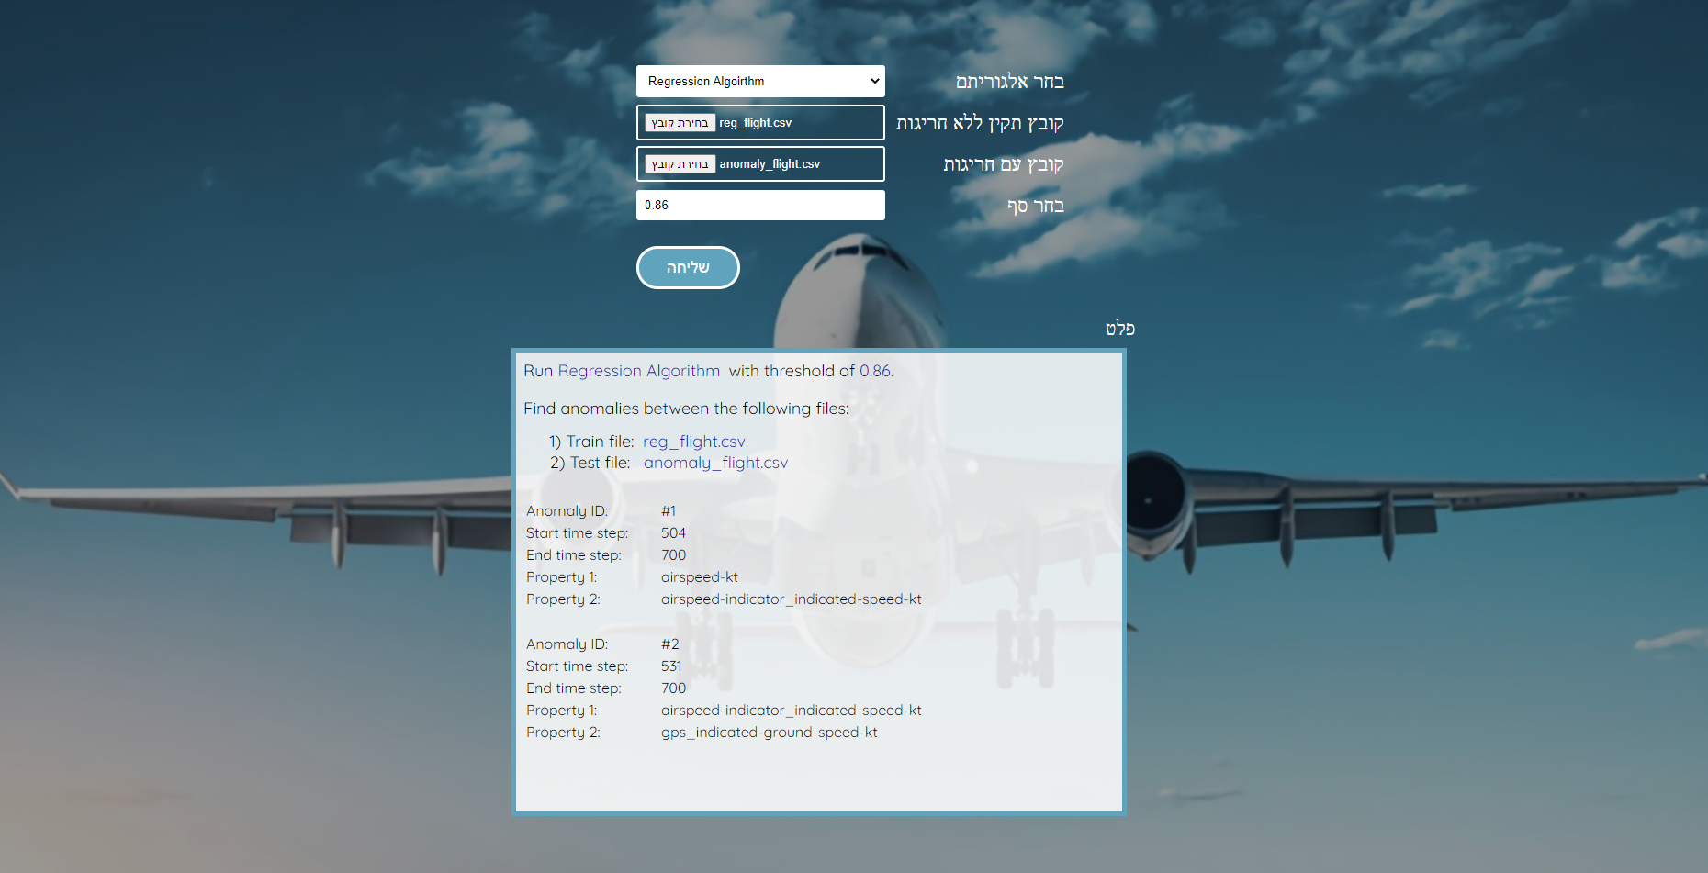The image size is (1708, 873).
Task: Click anomaly #1 Property 2 airspeed-indicator_indicated-speed-kt
Action: point(792,599)
